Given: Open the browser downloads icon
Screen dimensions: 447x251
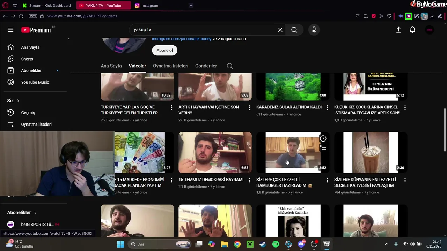Looking at the screenshot, I should [432, 16].
